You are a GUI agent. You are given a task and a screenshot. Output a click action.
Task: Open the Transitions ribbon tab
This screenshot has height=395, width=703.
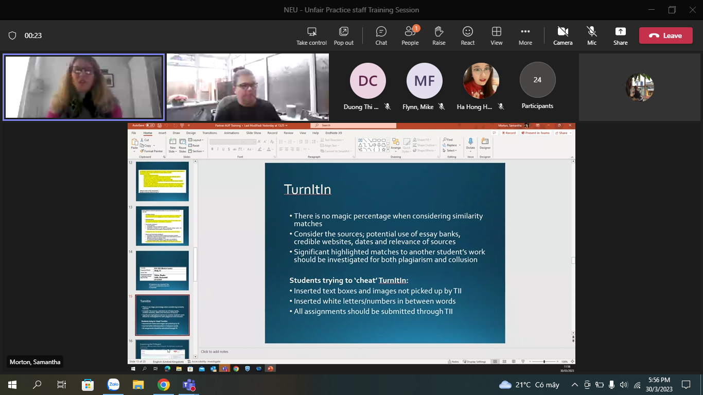pos(209,133)
